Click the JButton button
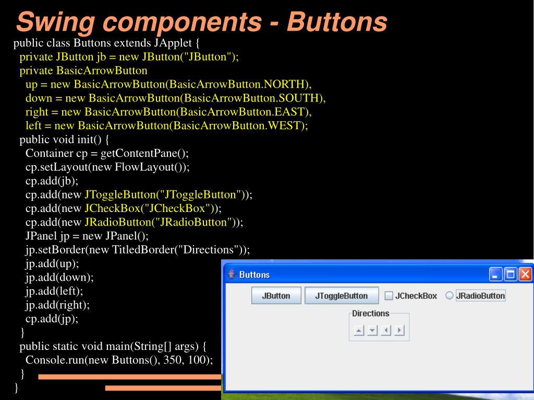Screen dimensions: 534x400 click(x=276, y=296)
